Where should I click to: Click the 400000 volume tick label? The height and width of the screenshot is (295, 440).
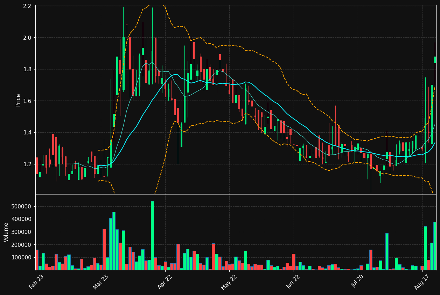[x=22, y=219]
